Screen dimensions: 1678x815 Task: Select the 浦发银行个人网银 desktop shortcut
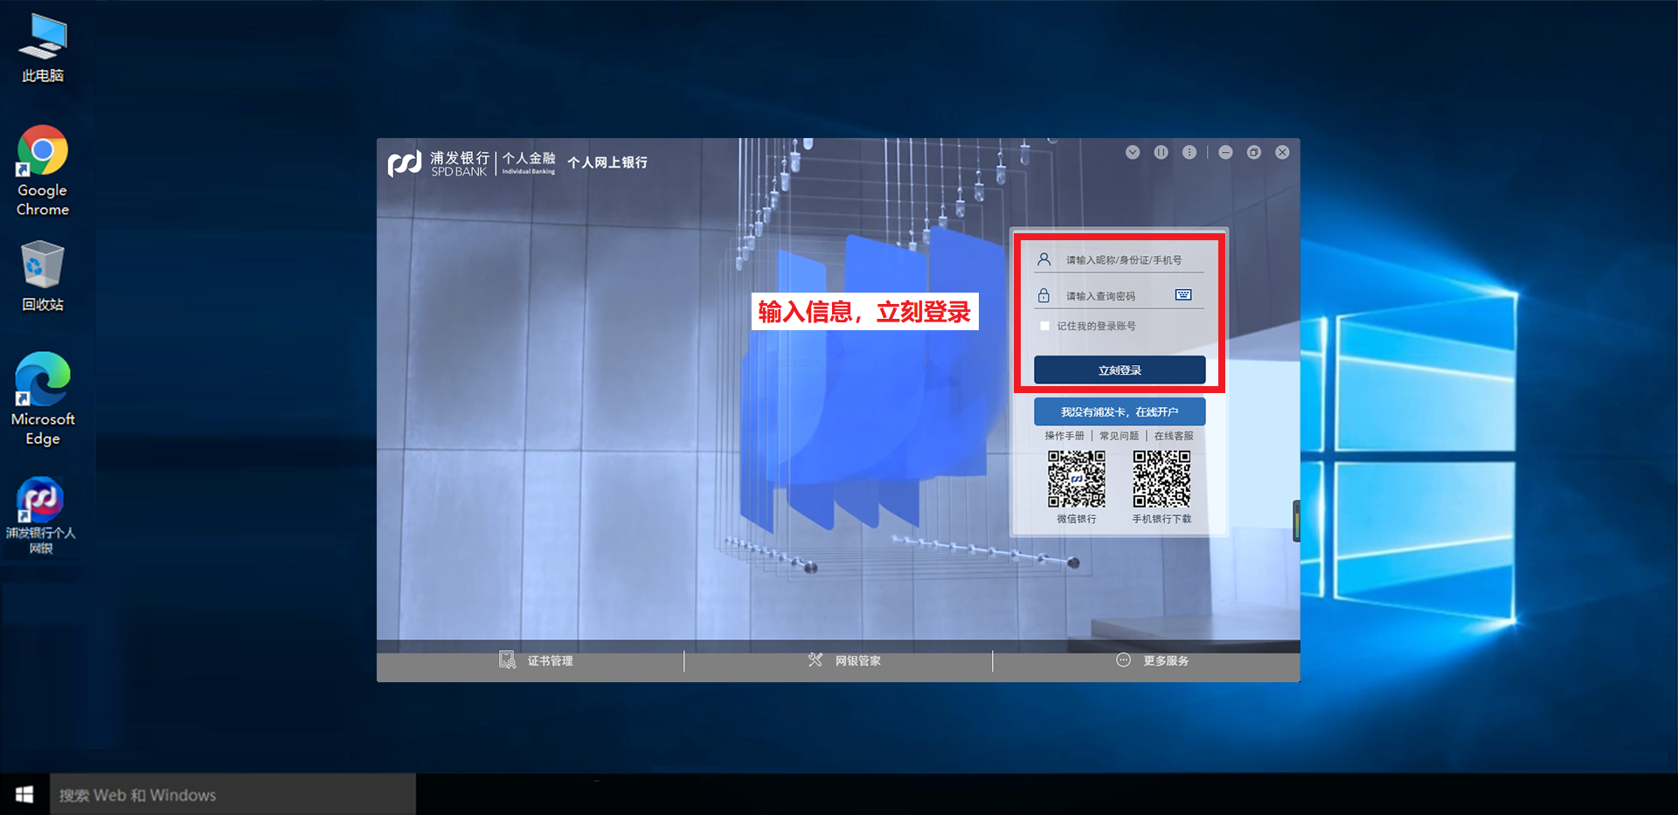(x=41, y=515)
